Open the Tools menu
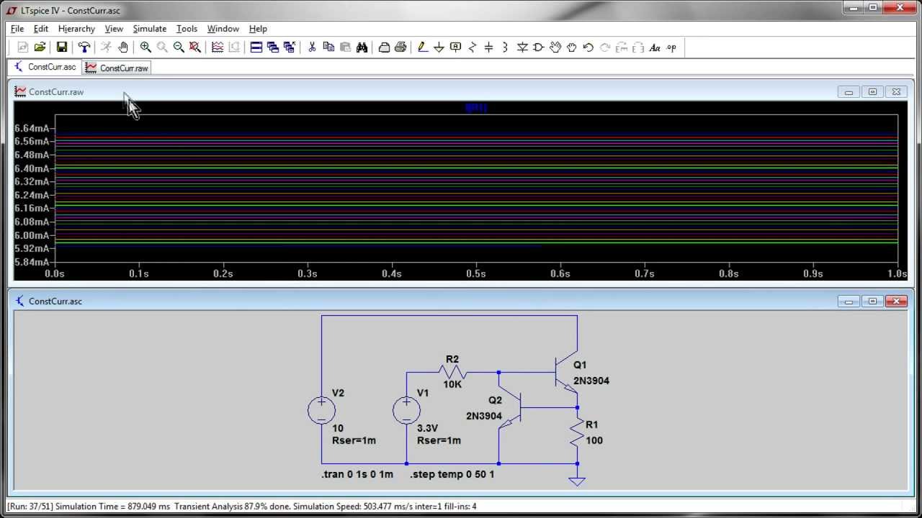Screen dimensions: 922x518 187,29
